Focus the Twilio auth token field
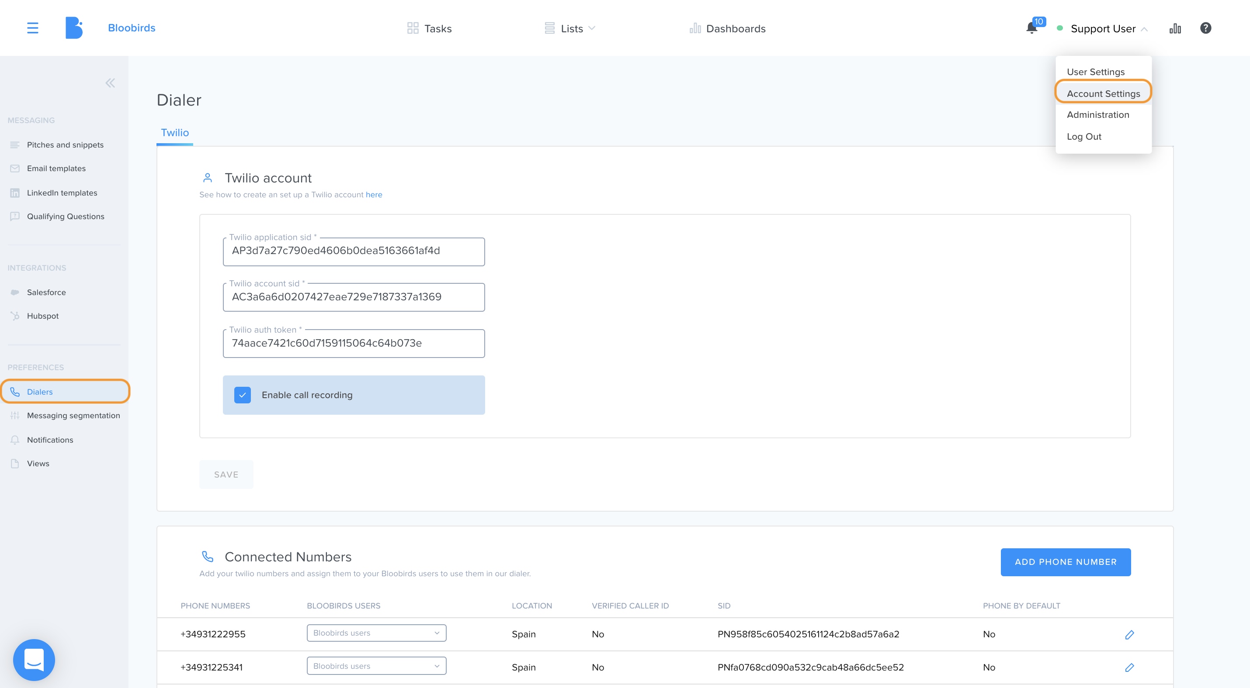 (x=354, y=343)
